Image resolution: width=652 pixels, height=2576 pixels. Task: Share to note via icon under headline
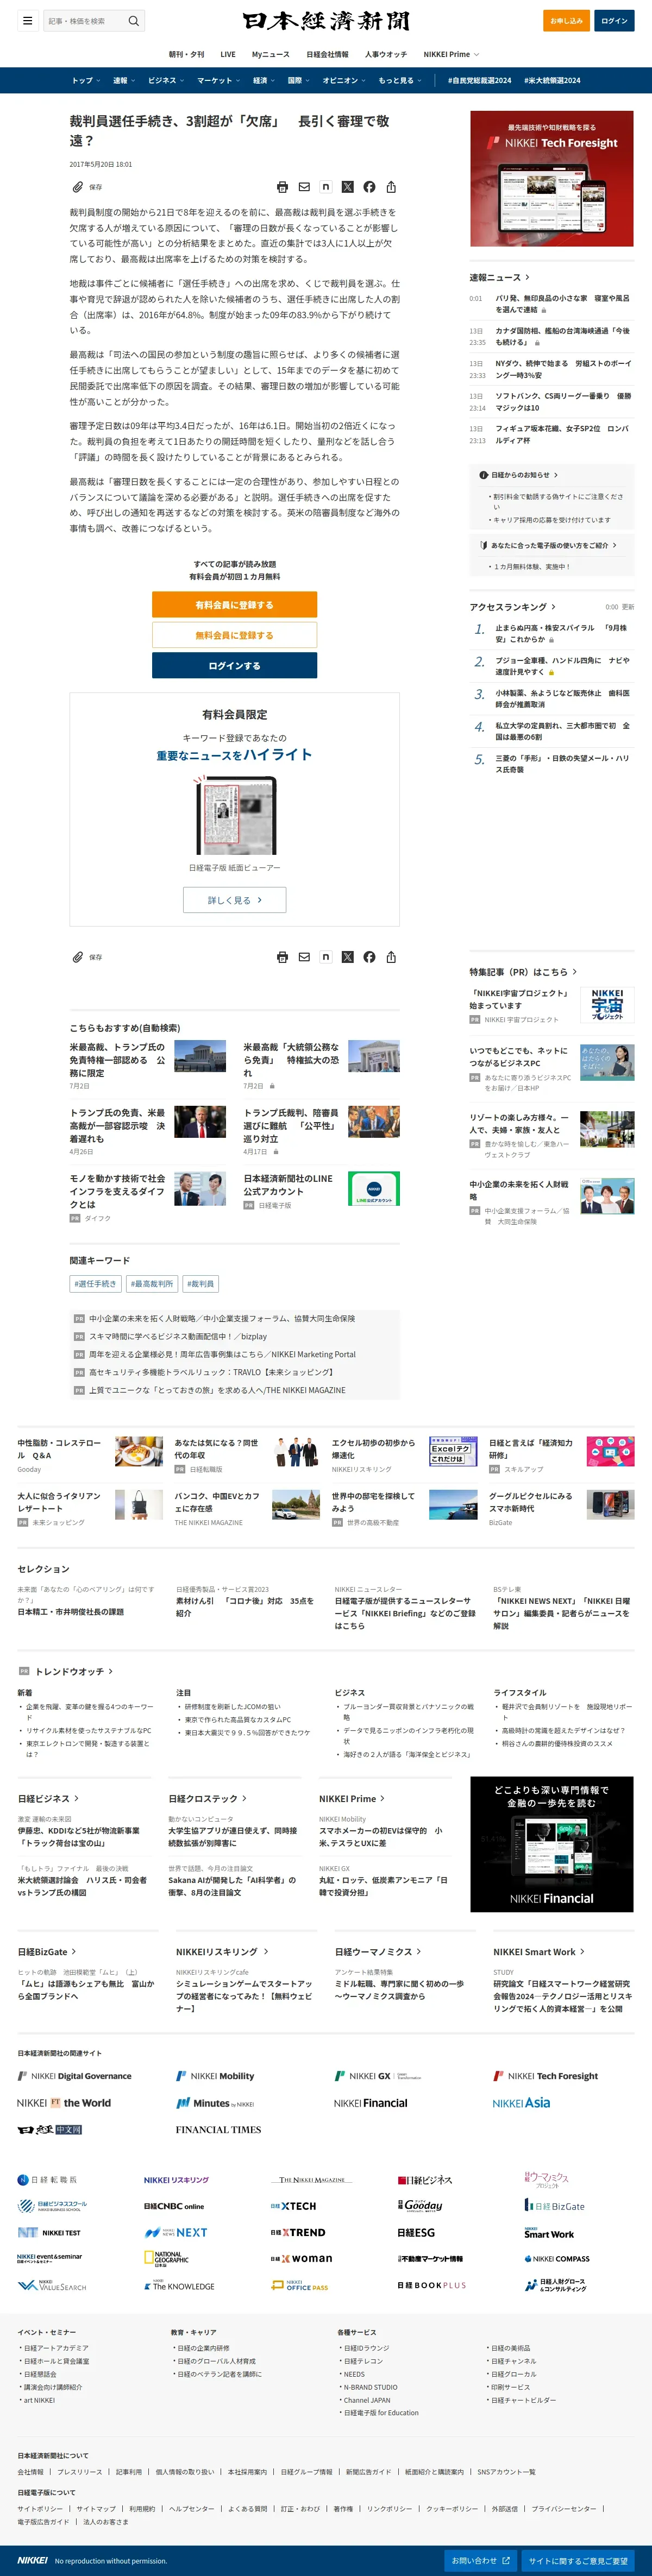pos(326,187)
